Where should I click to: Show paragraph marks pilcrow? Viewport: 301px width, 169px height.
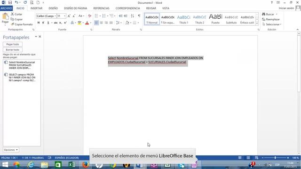pyautogui.click(x=139, y=16)
